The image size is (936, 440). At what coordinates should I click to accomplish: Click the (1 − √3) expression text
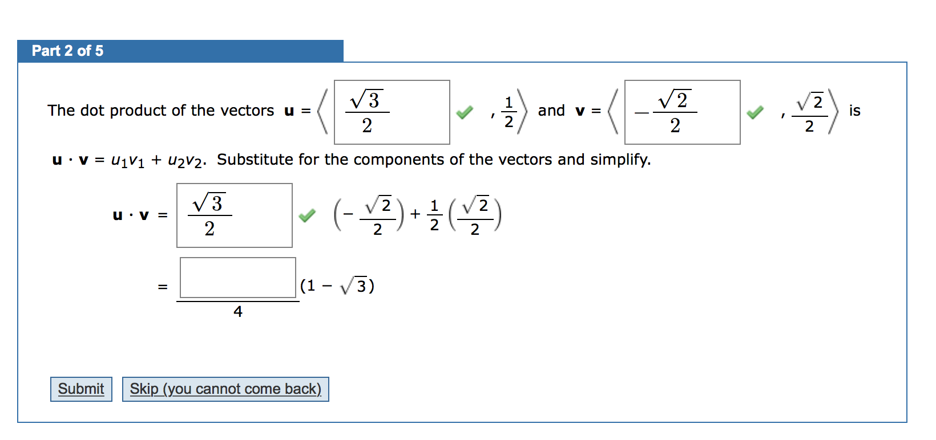click(337, 285)
